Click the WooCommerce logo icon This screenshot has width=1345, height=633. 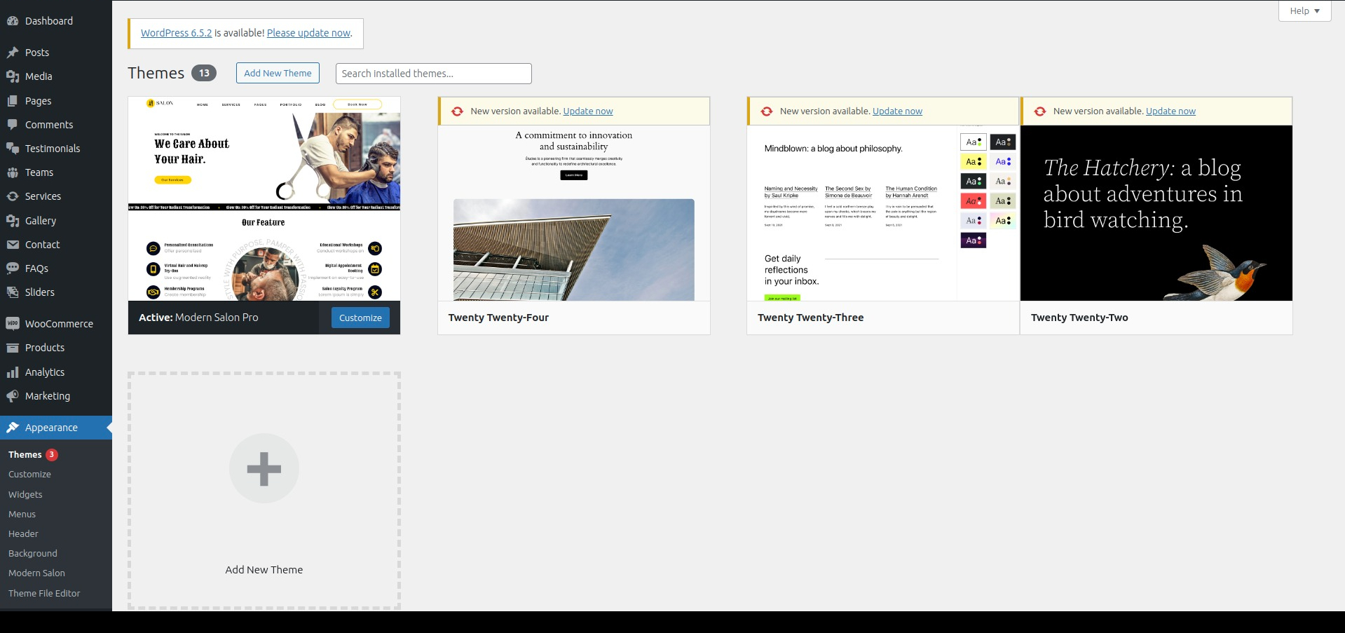pyautogui.click(x=13, y=324)
